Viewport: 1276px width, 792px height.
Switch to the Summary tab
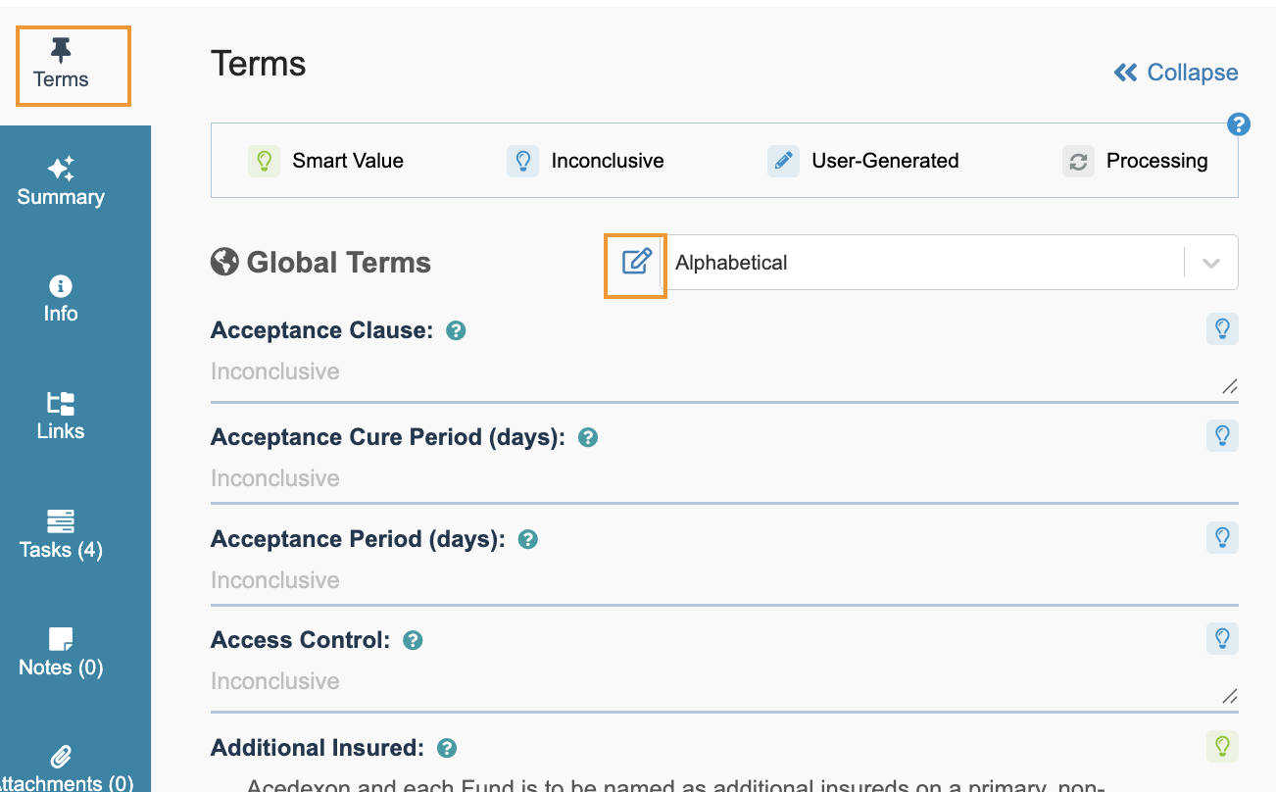point(61,182)
